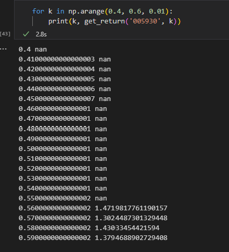The image size is (229, 252).
Task: Click the 0.5000000000000001 output line
Action: (x=62, y=149)
